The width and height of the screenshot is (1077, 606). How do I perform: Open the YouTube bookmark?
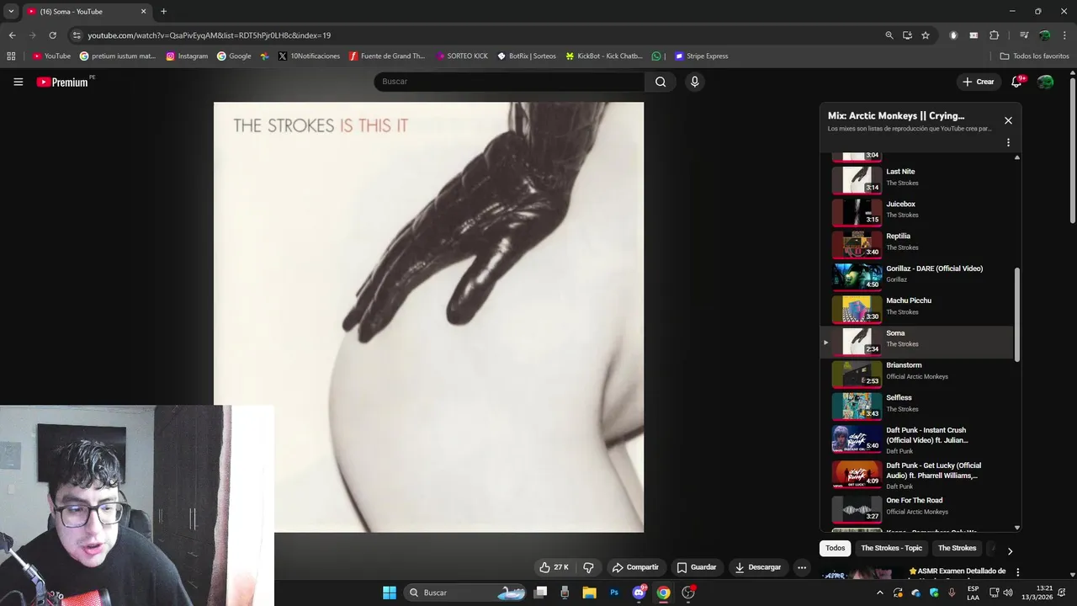pos(51,56)
